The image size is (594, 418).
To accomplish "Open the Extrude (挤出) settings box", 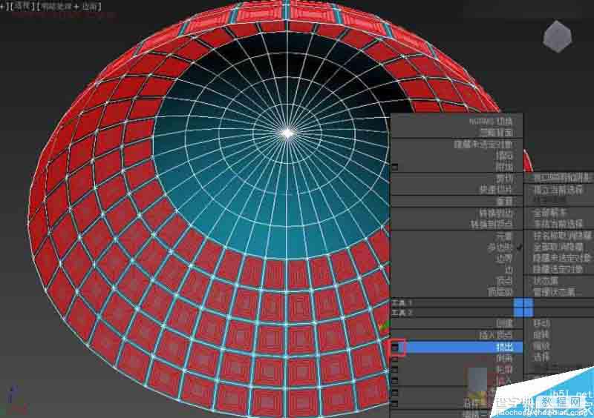I will tap(395, 347).
